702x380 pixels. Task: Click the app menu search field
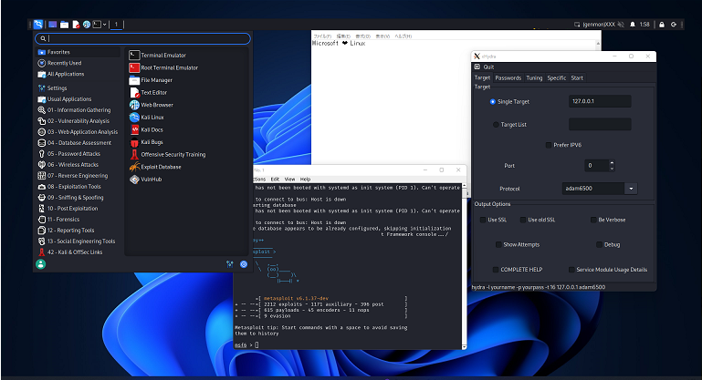pyautogui.click(x=142, y=38)
